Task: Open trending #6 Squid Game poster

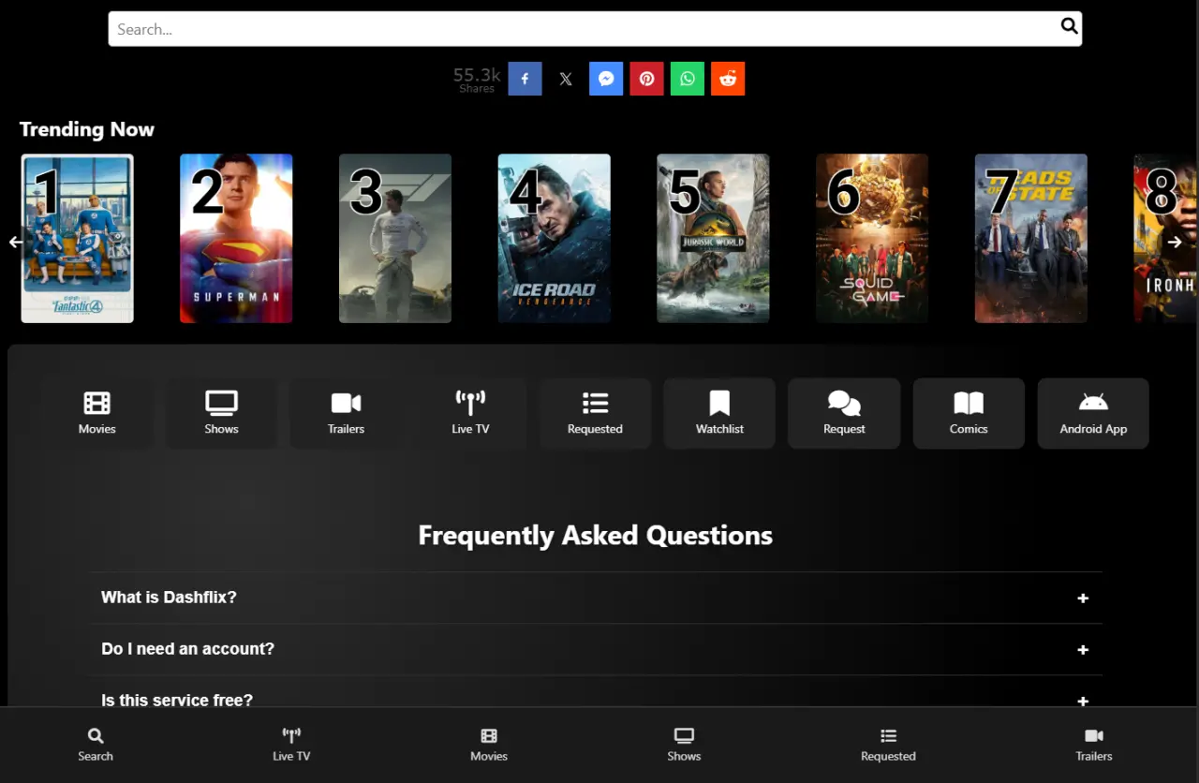Action: (872, 239)
